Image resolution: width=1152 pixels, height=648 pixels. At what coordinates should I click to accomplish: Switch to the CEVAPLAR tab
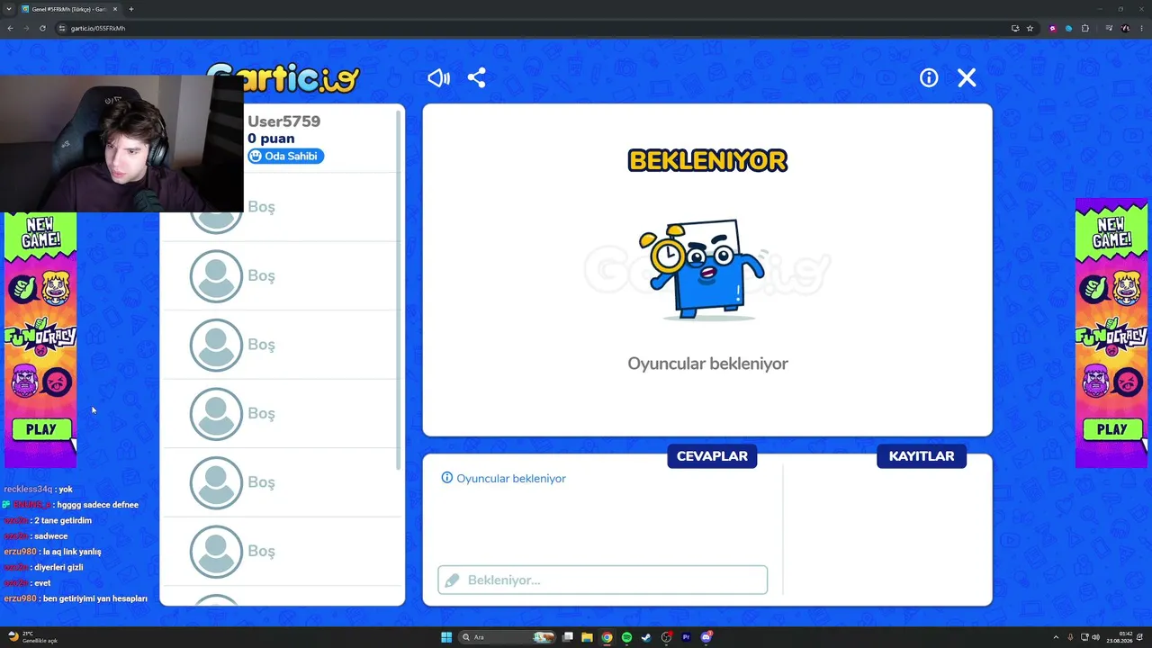(712, 456)
